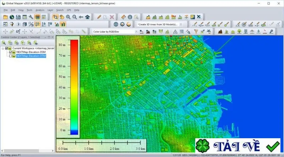The height and width of the screenshot is (157, 284).
Task: Click the target digitizer icon
Action: [244, 24]
